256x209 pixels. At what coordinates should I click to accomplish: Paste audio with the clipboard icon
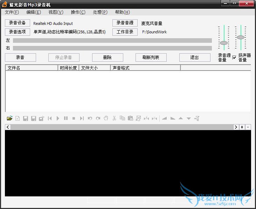coord(130,118)
